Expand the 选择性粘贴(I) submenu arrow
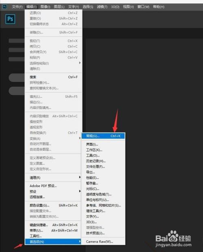This screenshot has width=203, height=252. pos(80,63)
